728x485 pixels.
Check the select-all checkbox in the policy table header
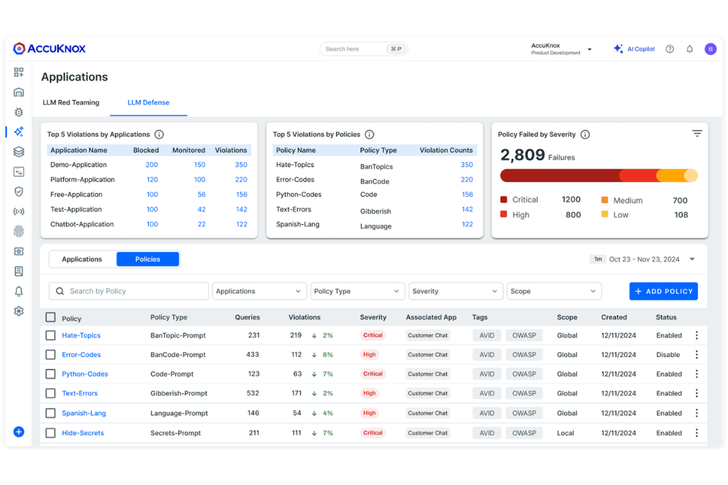[x=50, y=317]
